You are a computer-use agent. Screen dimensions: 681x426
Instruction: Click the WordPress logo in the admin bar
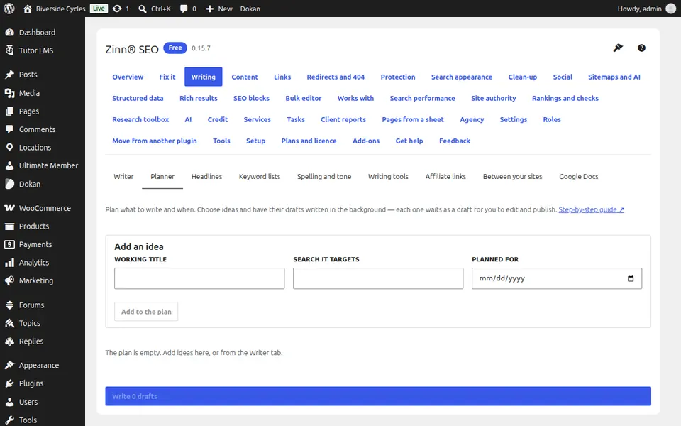point(9,9)
